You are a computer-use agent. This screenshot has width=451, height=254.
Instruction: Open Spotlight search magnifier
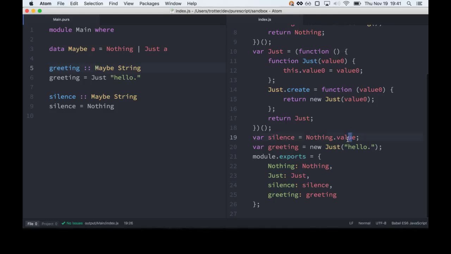coord(409,4)
